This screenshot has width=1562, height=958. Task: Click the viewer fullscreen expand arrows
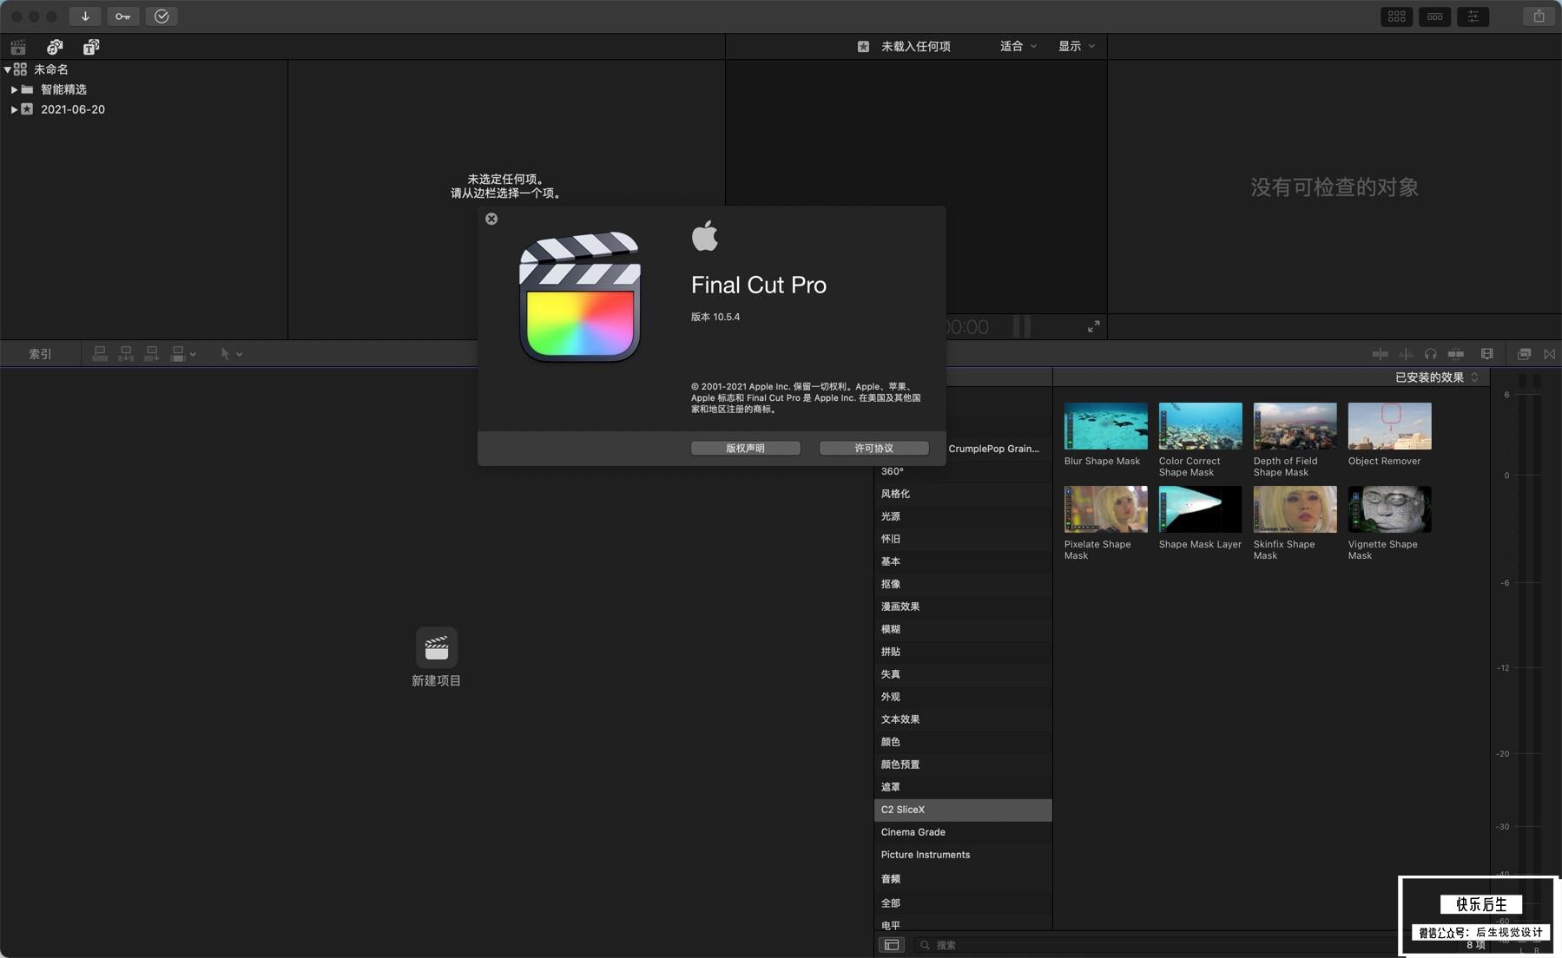click(1093, 326)
